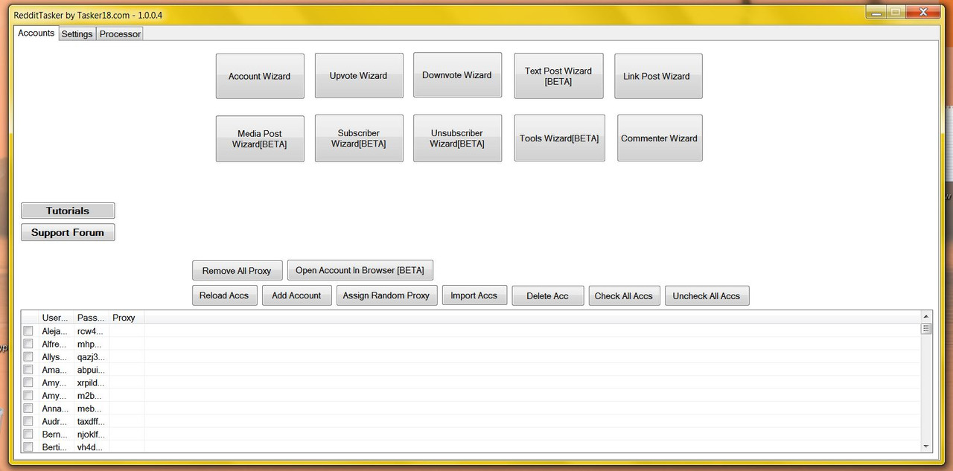This screenshot has height=471, width=953.
Task: Switch to the Processor tab
Action: click(x=120, y=33)
